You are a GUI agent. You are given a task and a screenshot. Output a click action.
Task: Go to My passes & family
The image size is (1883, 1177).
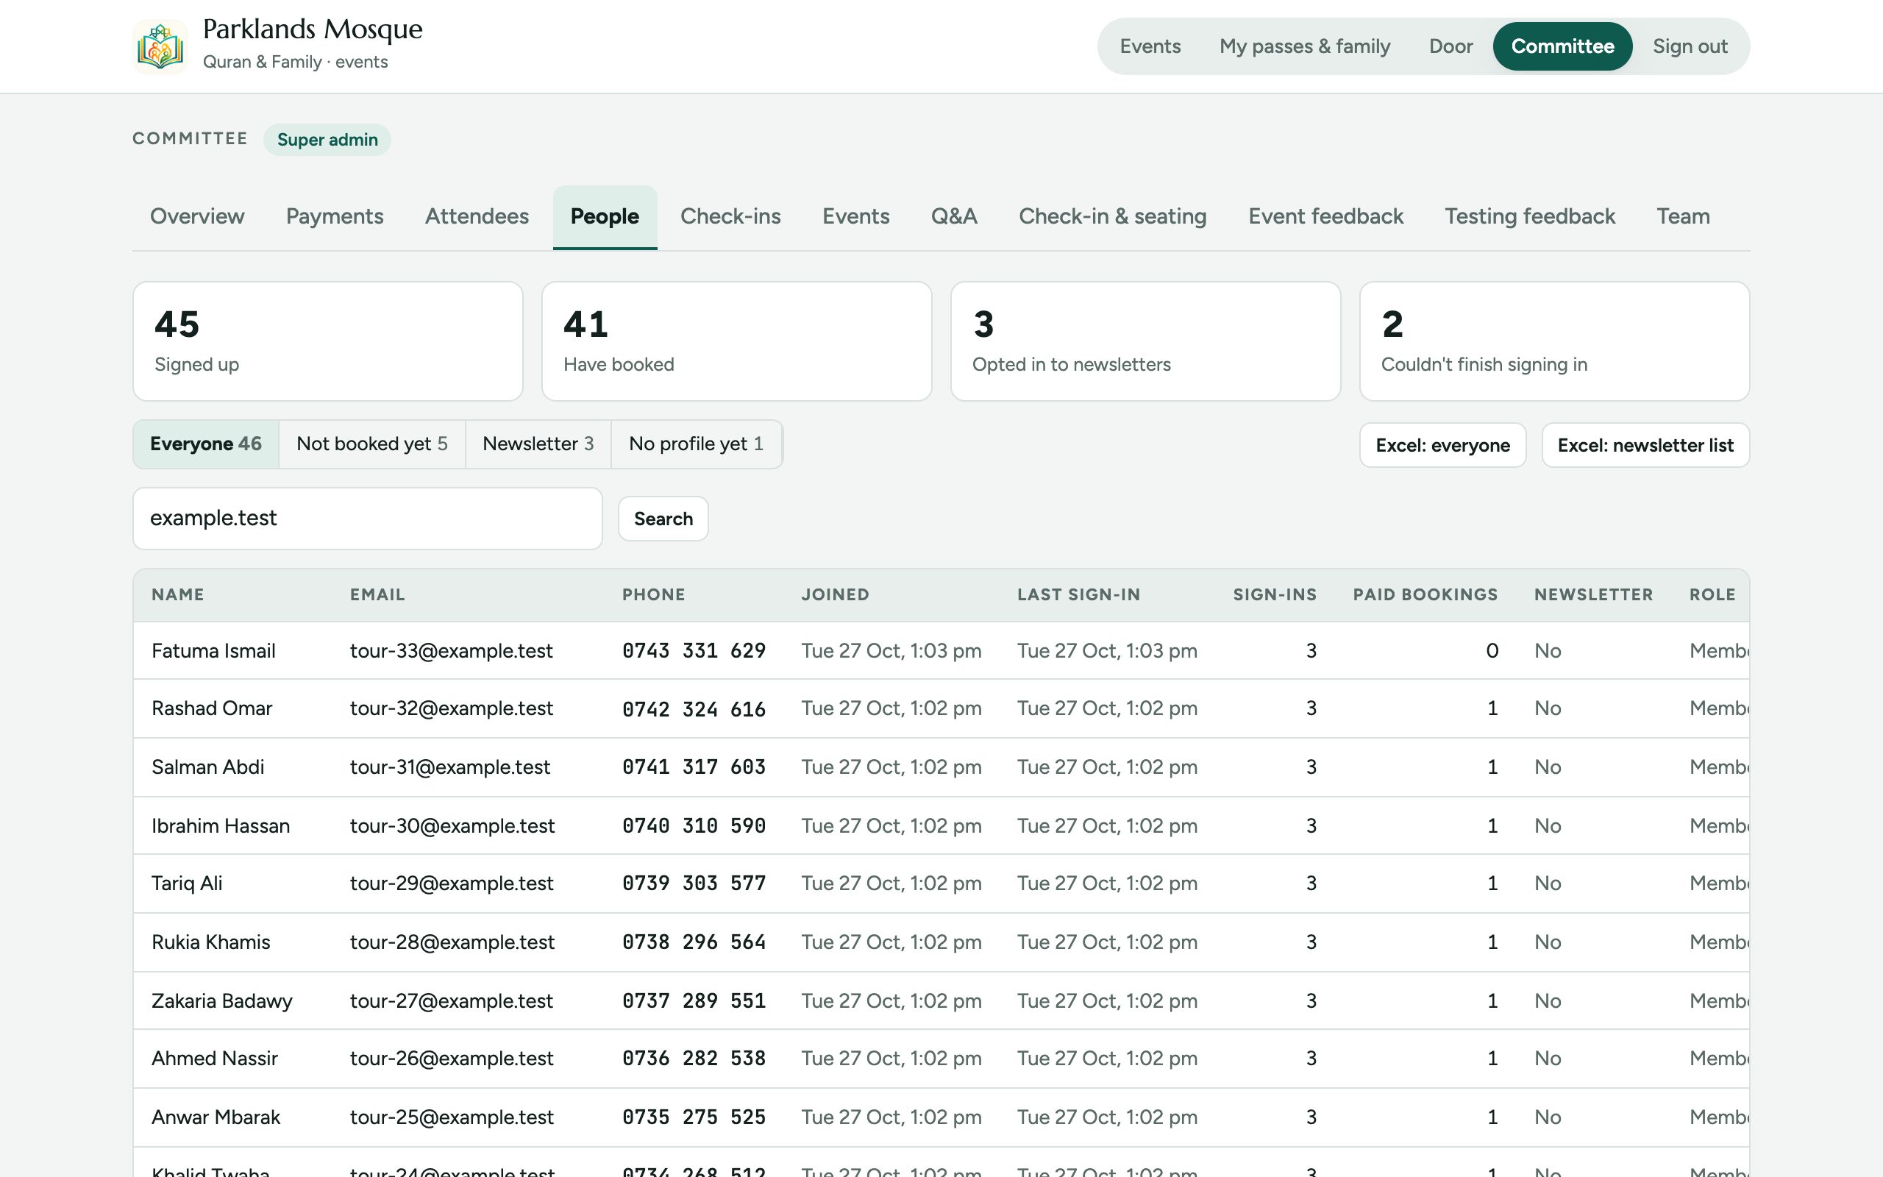1305,46
